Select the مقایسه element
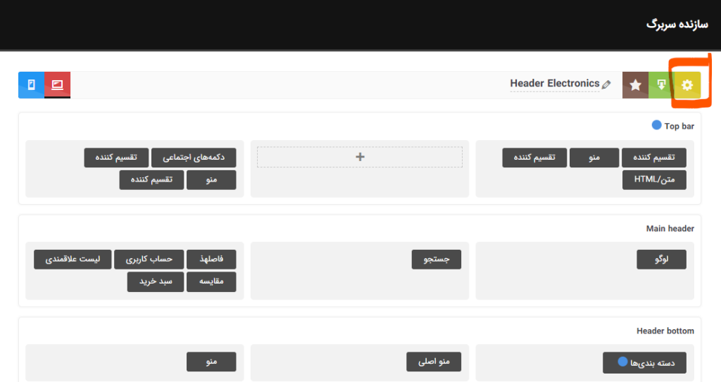 click(211, 282)
